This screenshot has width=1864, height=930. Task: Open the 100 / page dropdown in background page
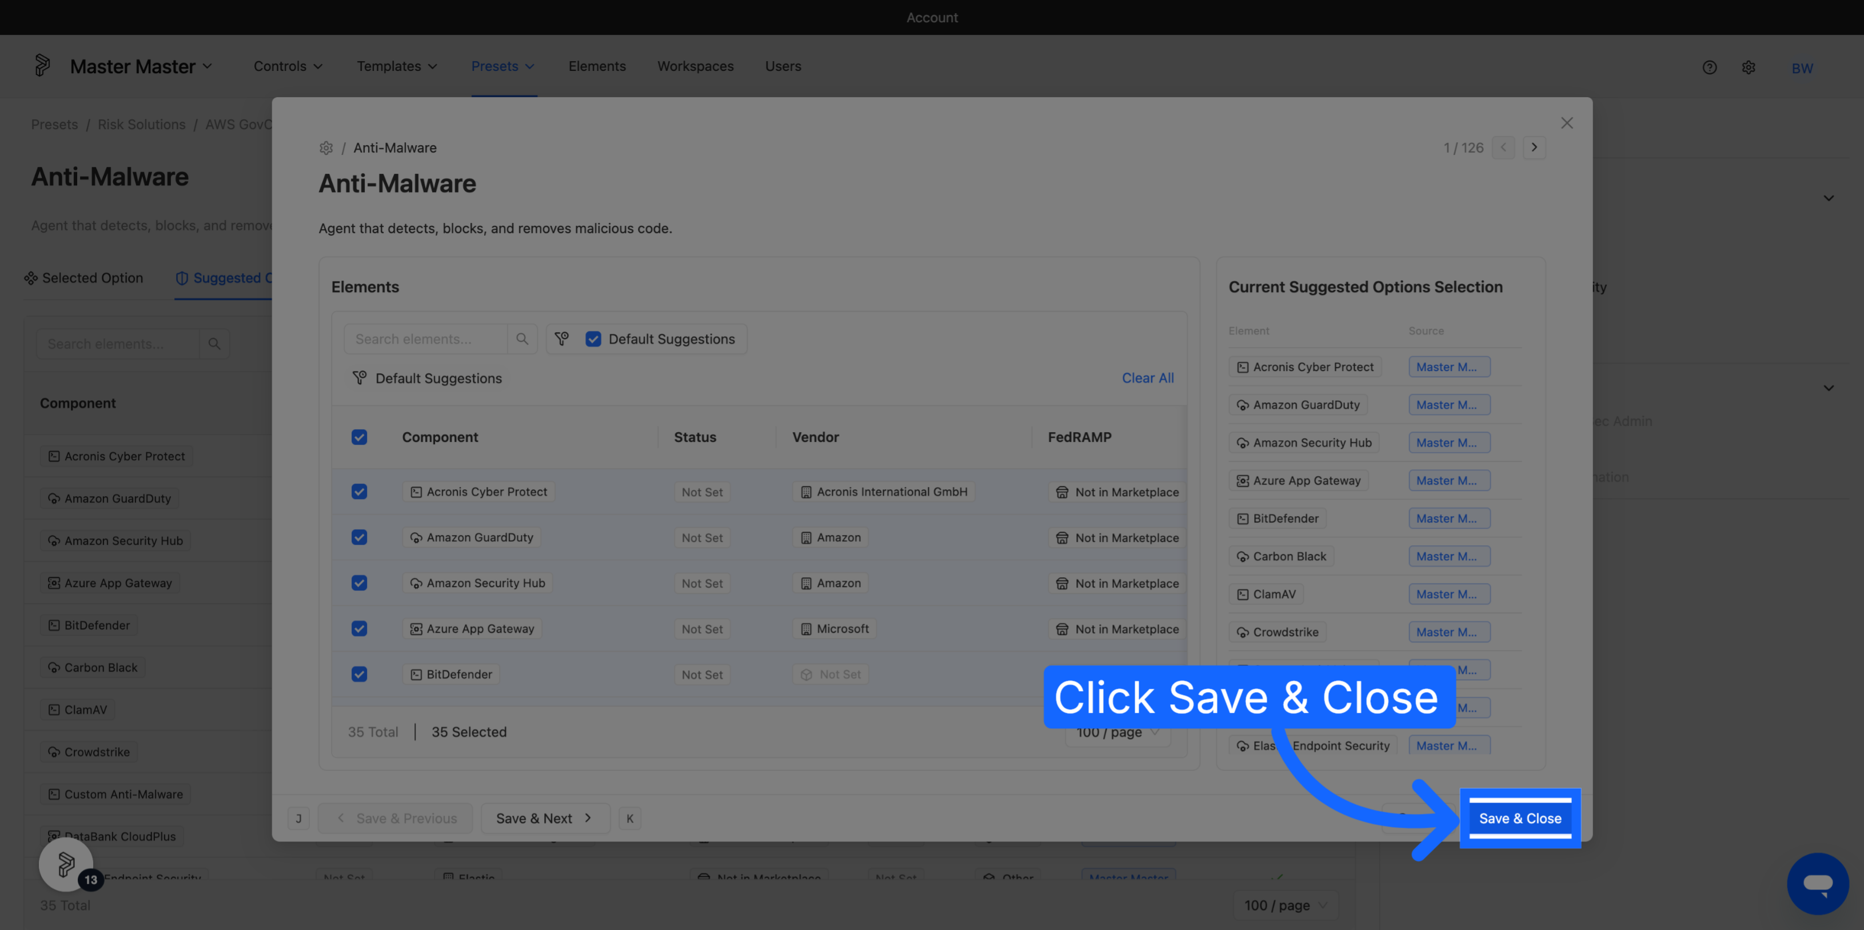pyautogui.click(x=1285, y=905)
